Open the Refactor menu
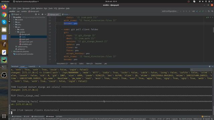The height and width of the screenshot is (120, 214). [x=39, y=8]
